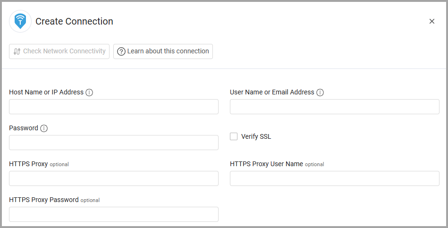Click the network connectivity arrows icon

click(x=17, y=51)
